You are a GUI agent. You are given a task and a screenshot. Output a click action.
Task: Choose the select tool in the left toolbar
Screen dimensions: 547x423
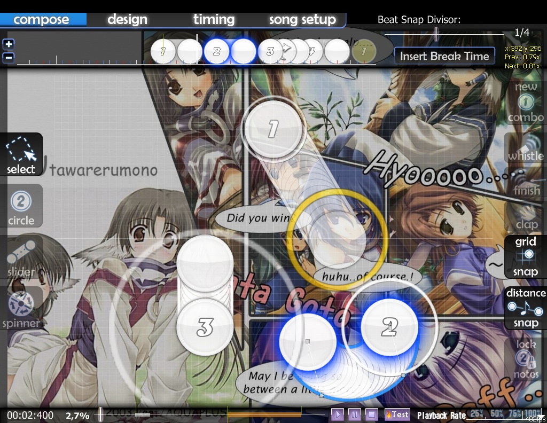coord(21,154)
